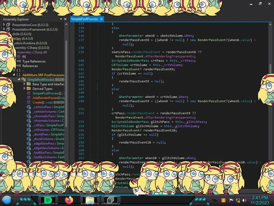Click the Base Type and Interfaces folder icon
This screenshot has width=274, height=206.
tap(29, 84)
